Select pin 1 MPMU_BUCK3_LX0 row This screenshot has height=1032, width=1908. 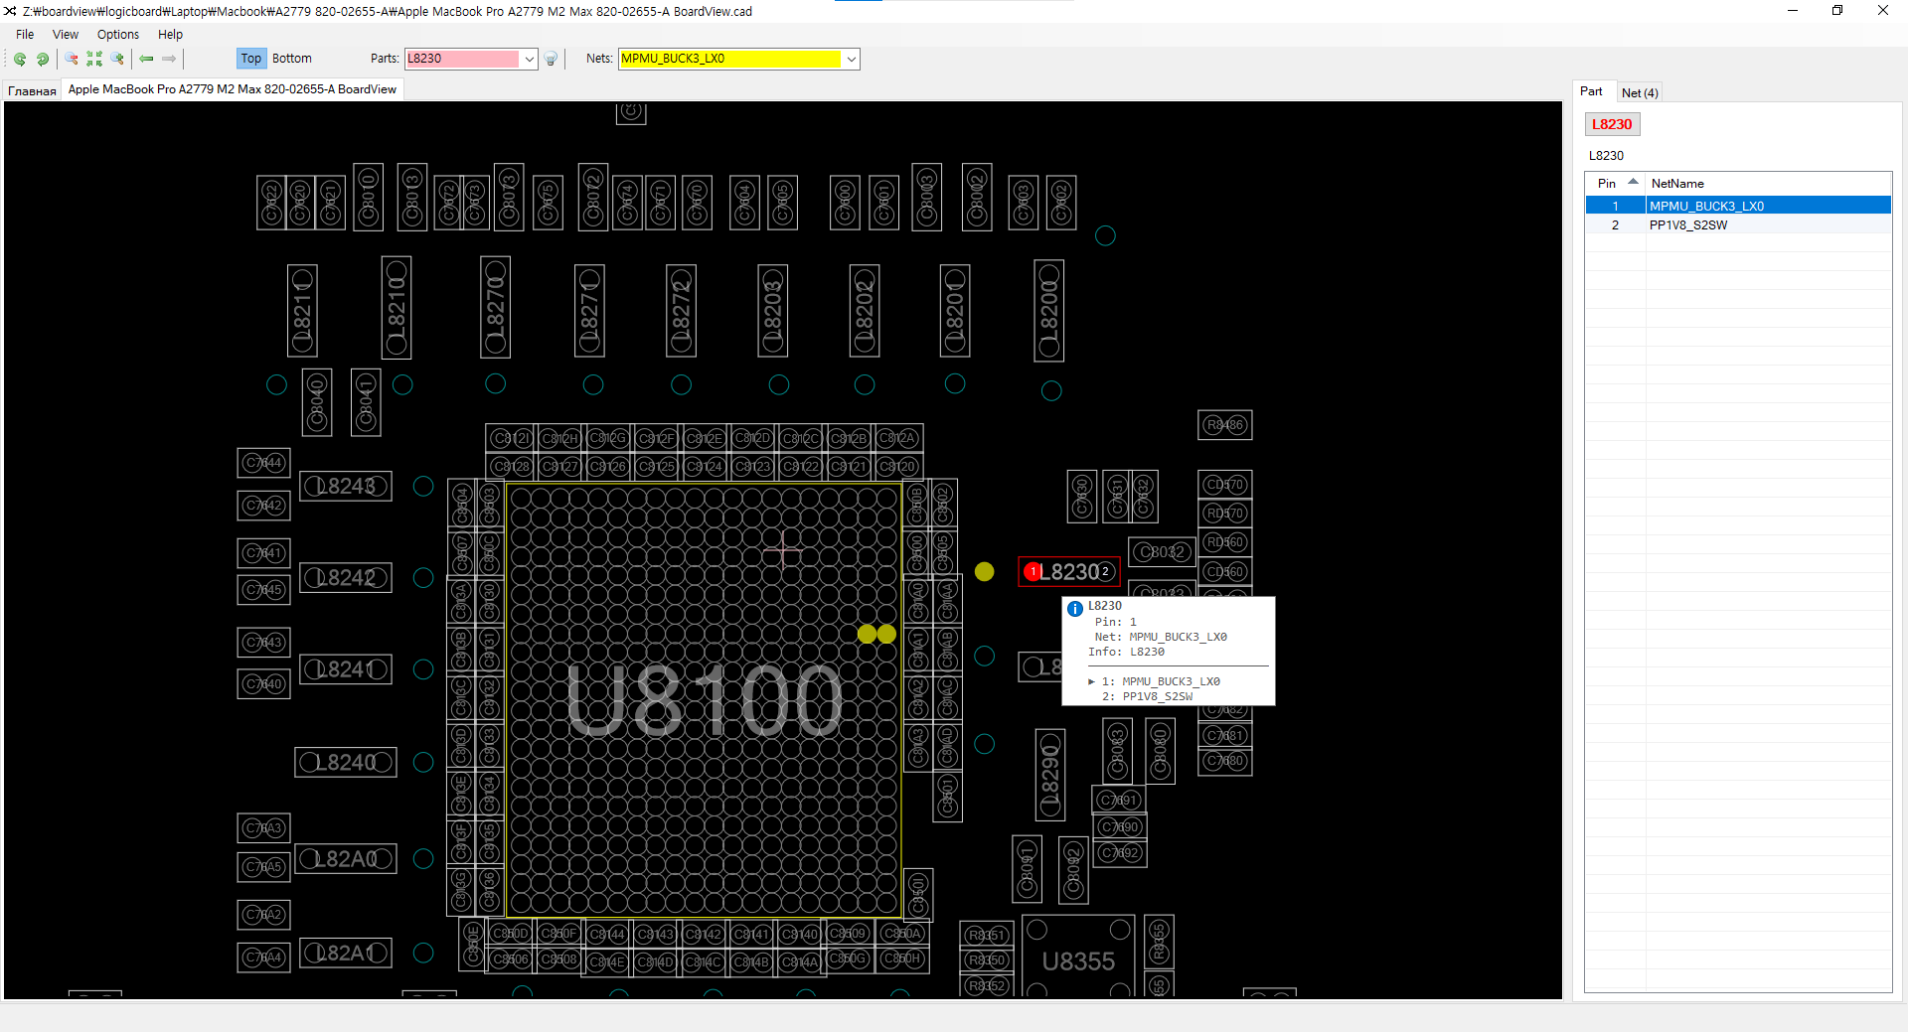tap(1738, 206)
